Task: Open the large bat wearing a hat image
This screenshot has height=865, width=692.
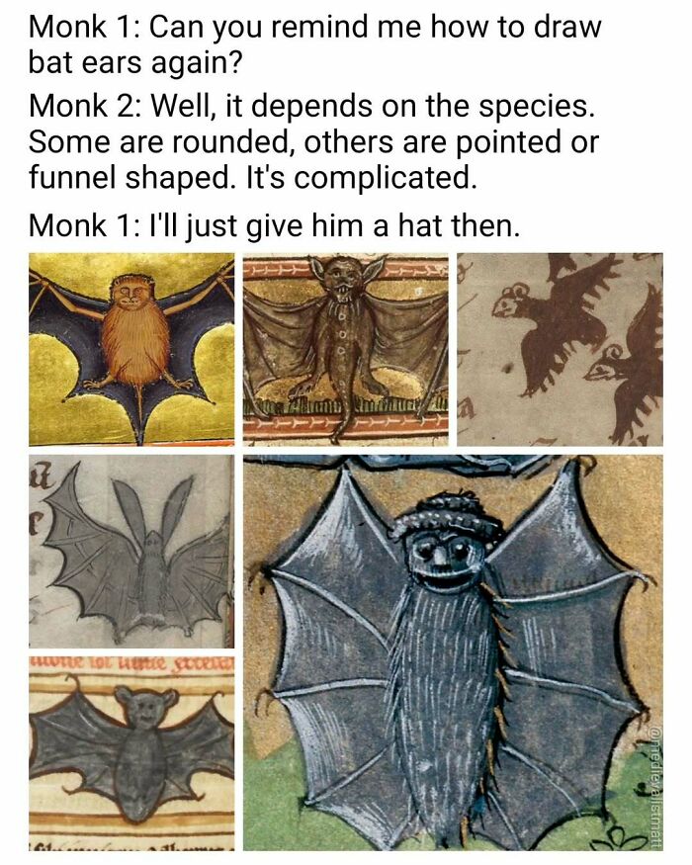Action: pyautogui.click(x=453, y=652)
